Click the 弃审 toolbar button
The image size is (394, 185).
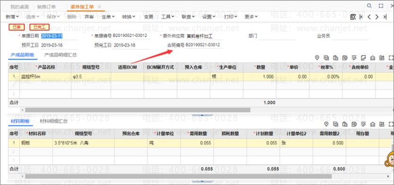click(x=89, y=17)
